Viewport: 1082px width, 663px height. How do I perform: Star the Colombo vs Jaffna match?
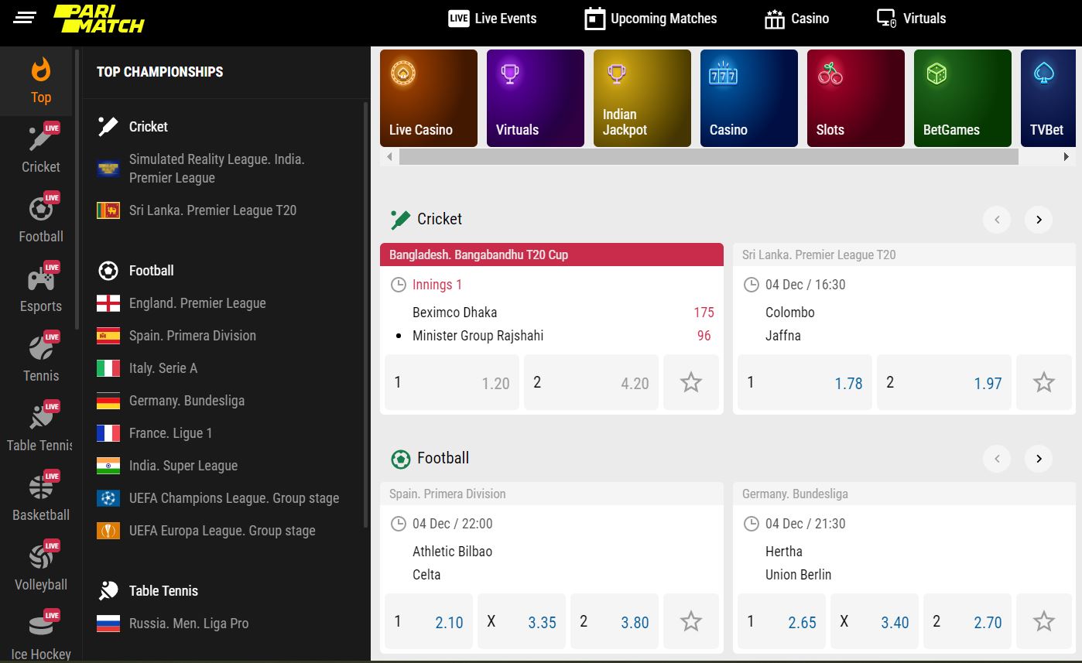[x=1043, y=382]
